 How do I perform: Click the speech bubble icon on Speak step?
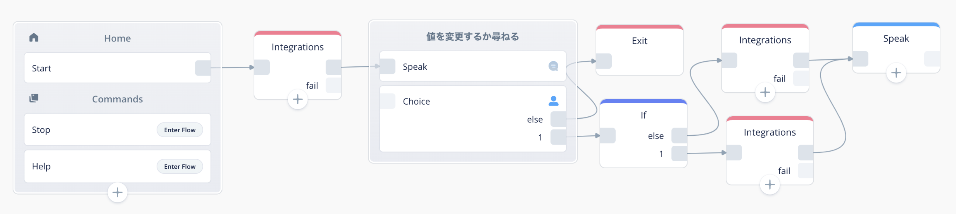pos(554,66)
